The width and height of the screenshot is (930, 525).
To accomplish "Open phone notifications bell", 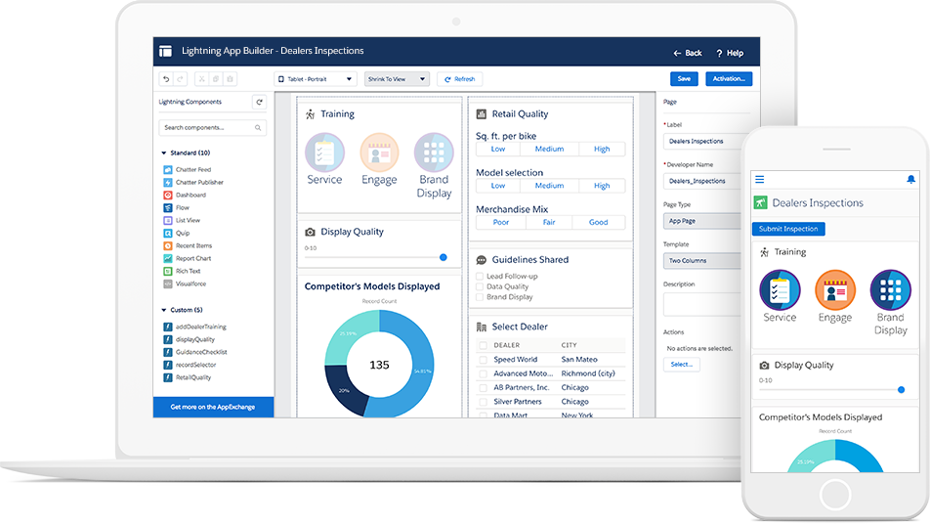I will pos(911,179).
